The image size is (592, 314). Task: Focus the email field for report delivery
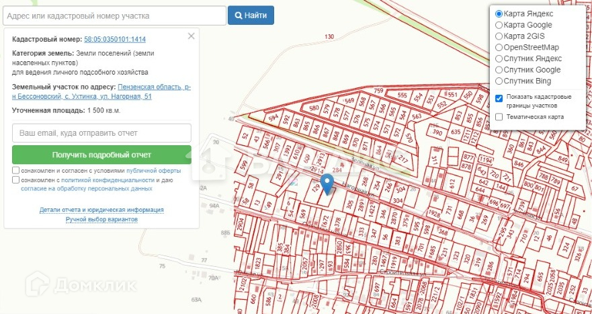101,133
